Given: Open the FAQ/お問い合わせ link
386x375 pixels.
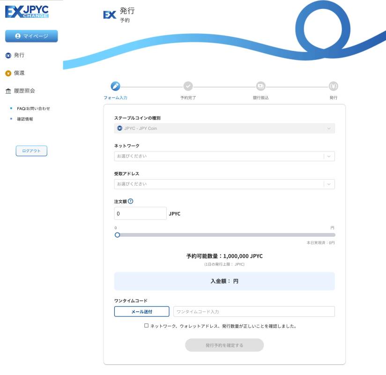Looking at the screenshot, I should coord(33,109).
